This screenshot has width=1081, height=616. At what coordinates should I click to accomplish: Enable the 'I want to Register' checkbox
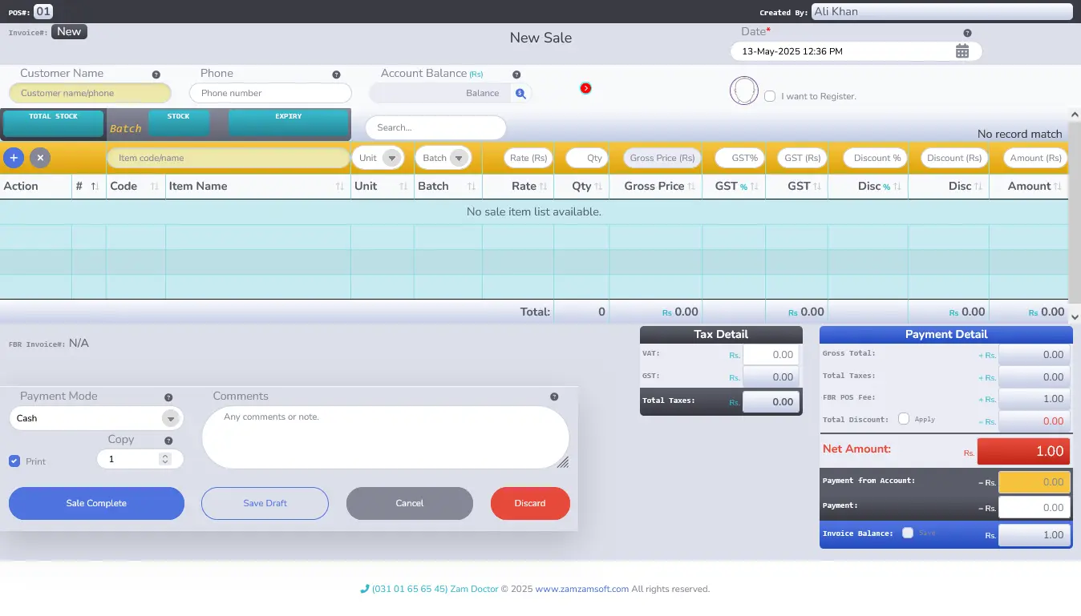[x=770, y=96]
